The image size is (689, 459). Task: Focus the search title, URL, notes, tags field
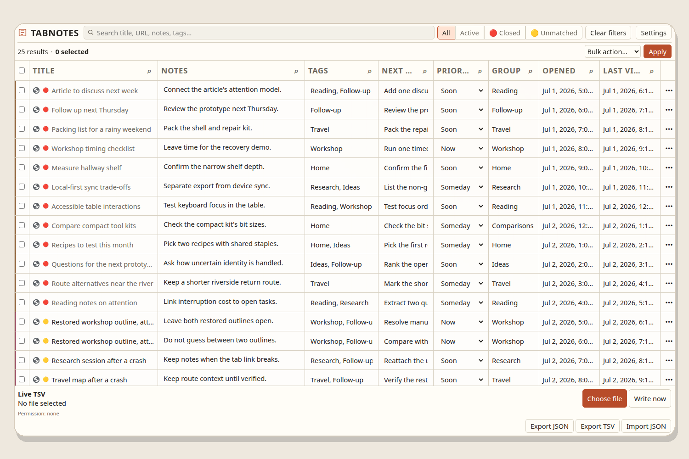[x=259, y=33]
